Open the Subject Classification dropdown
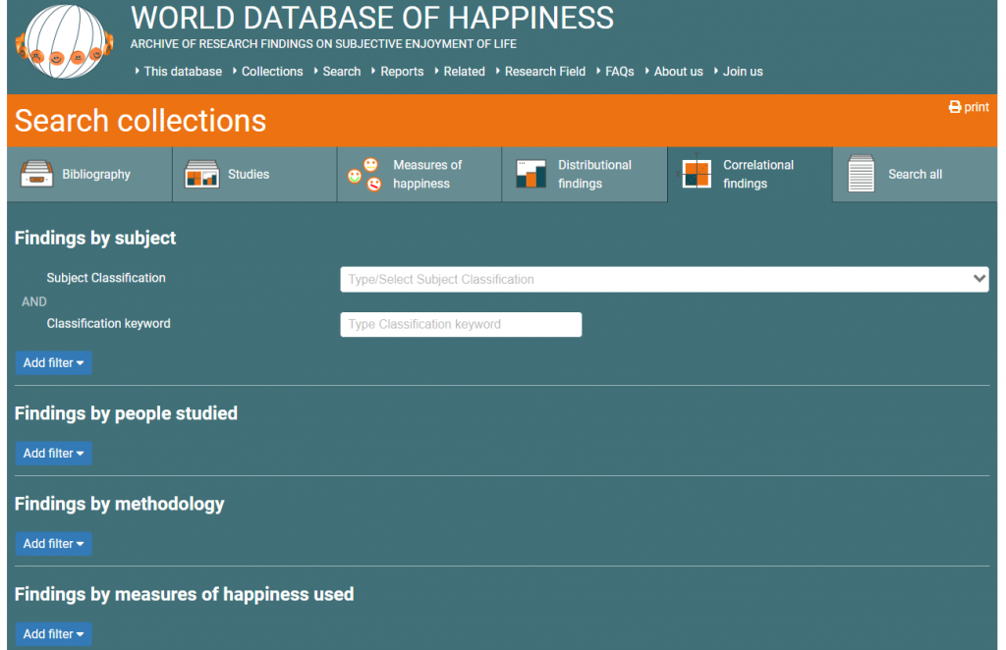Viewport: 1006px width, 650px height. 663,279
